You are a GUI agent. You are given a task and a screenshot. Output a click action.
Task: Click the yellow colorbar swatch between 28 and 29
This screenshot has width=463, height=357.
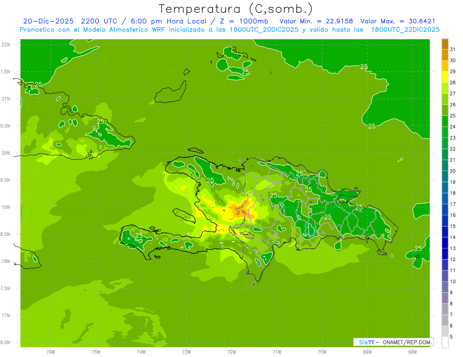click(x=445, y=77)
